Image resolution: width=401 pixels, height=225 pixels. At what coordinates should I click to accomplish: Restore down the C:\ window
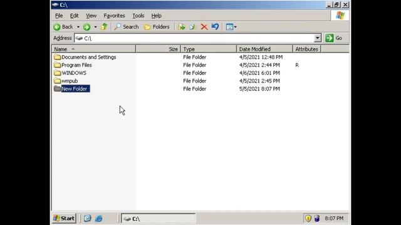coord(337,4)
